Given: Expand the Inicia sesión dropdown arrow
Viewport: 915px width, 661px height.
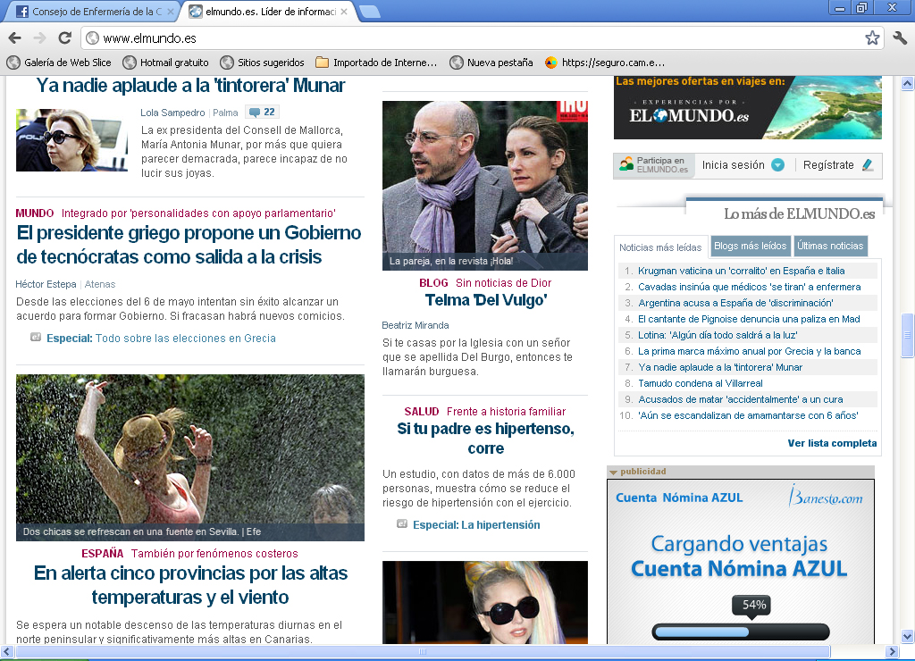Looking at the screenshot, I should click(777, 165).
